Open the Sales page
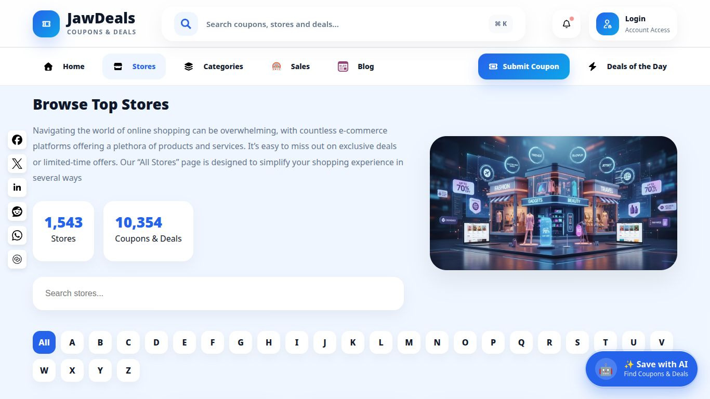 click(x=291, y=66)
